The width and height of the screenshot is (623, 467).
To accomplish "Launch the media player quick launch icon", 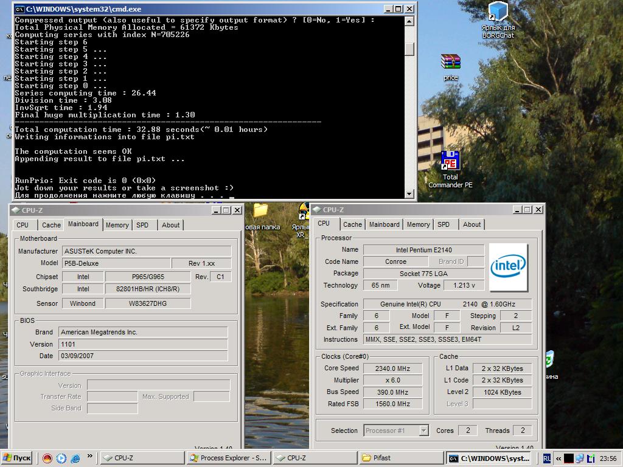I will tap(61, 458).
